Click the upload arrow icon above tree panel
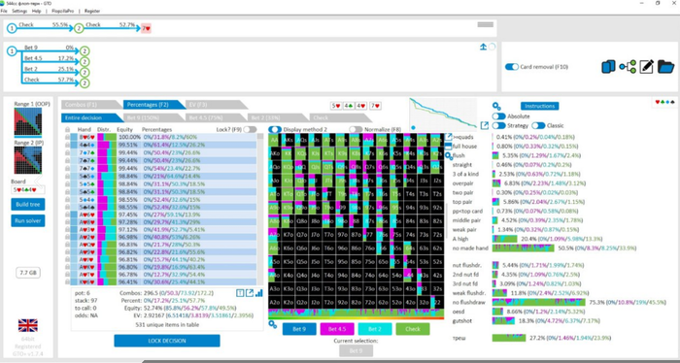680x363 pixels. tap(483, 47)
